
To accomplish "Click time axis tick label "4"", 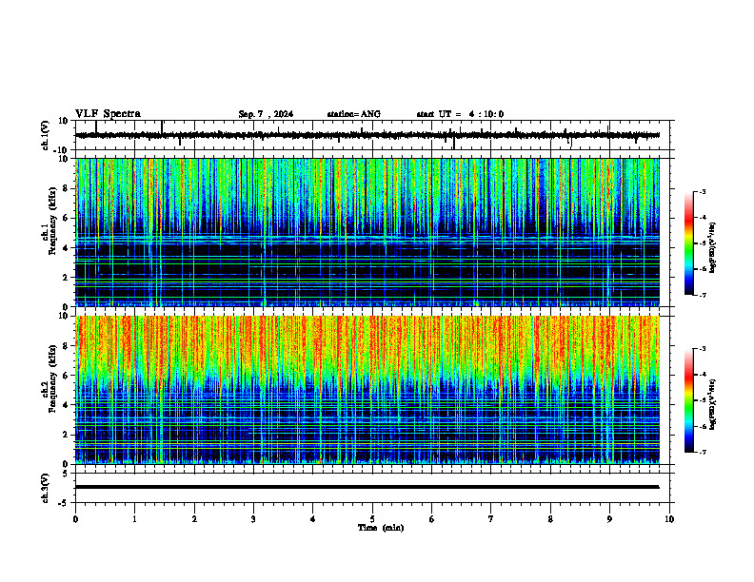I will click(x=312, y=519).
